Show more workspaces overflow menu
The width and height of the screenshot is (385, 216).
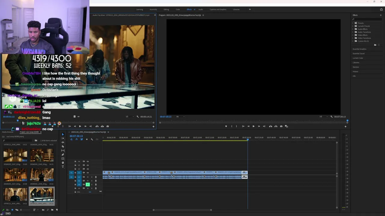pyautogui.click(x=250, y=9)
